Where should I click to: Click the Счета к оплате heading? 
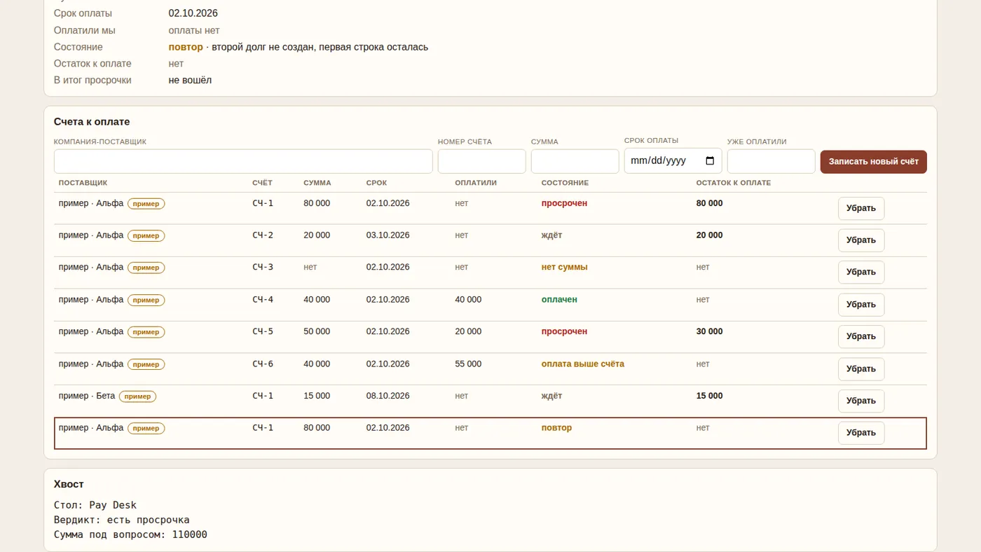(x=92, y=122)
